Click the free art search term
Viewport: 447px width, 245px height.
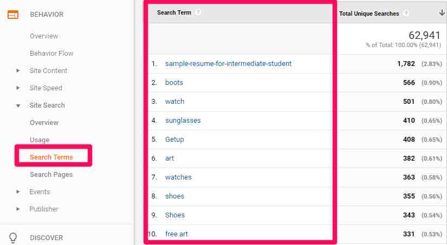click(176, 234)
